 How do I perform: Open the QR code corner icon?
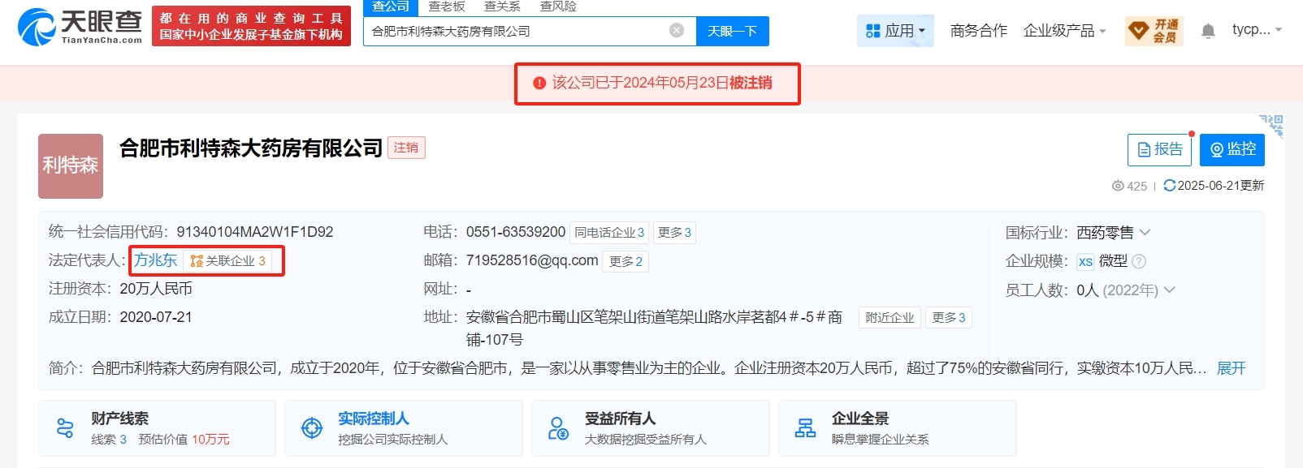[1271, 126]
